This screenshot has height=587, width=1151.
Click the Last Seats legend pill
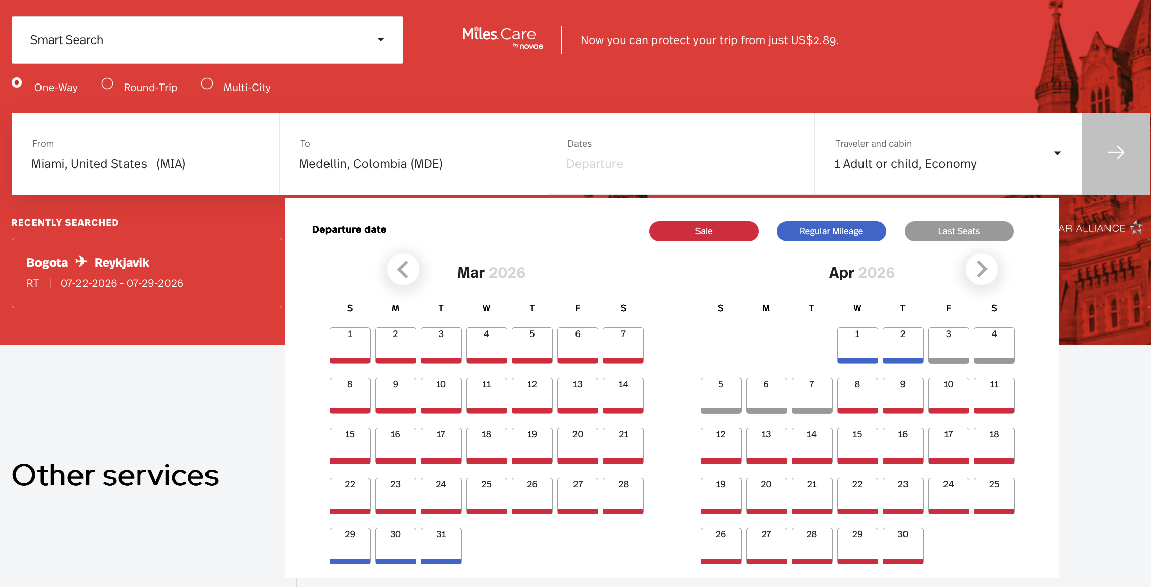(958, 231)
